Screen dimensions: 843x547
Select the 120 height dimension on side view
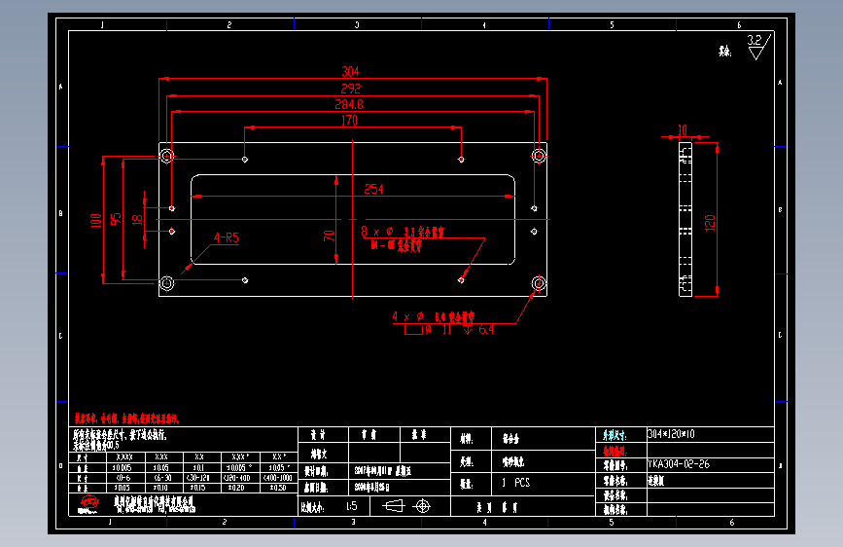(710, 222)
